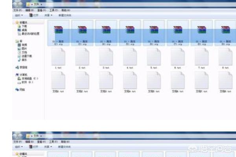Select the 副本 (2).zip archive file
Image resolution: width=236 pixels, height=157 pixels.
click(58, 33)
